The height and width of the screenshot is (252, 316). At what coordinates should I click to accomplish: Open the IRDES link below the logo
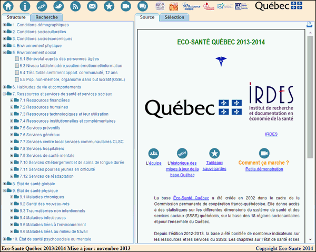coord(271,134)
